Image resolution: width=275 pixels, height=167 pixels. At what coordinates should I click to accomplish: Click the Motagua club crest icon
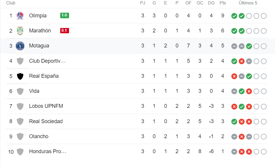pyautogui.click(x=20, y=46)
